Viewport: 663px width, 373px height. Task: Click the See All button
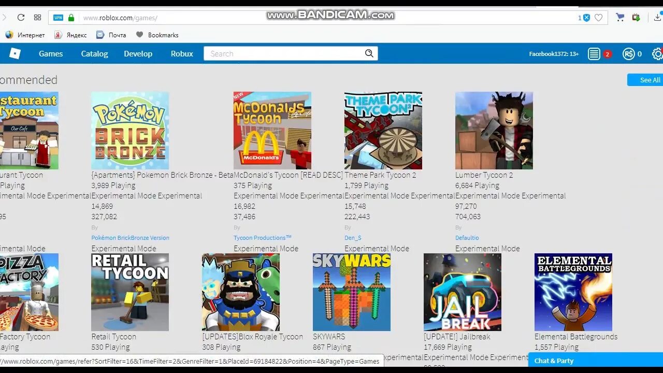click(646, 80)
